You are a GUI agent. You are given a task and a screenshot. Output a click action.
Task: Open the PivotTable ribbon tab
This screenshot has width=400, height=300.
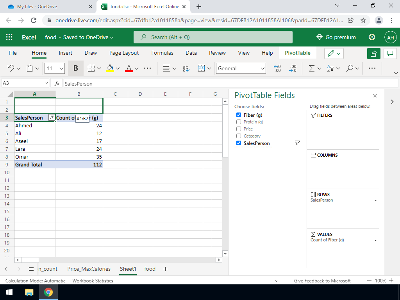click(x=298, y=53)
